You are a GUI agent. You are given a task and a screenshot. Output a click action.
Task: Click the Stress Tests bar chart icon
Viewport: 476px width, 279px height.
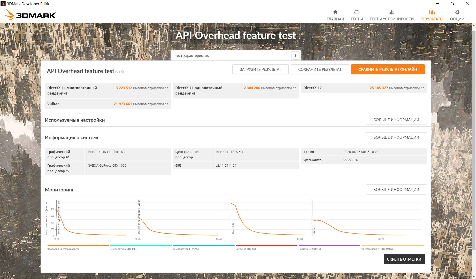tap(391, 12)
